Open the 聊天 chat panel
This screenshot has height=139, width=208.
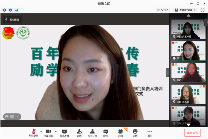(105, 133)
